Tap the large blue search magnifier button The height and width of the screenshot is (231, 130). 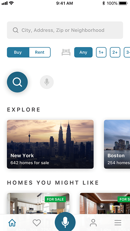(x=17, y=82)
